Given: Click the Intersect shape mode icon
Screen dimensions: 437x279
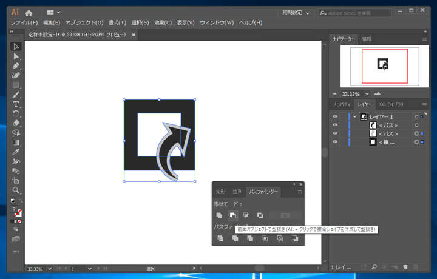Looking at the screenshot, I should (x=246, y=215).
